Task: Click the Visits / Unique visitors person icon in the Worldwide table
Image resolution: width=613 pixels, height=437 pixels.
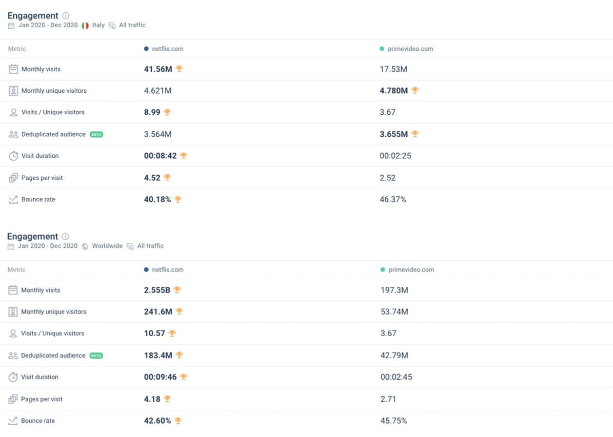Action: click(13, 334)
